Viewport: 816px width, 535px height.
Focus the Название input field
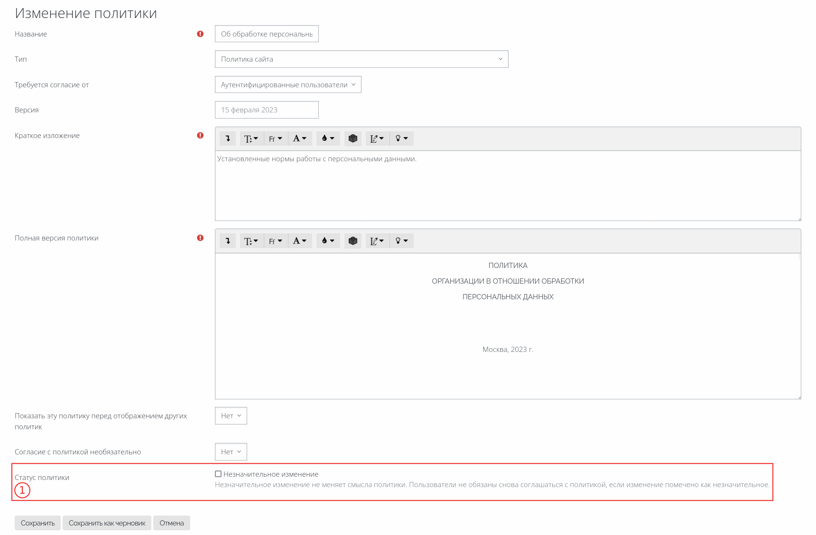click(267, 34)
